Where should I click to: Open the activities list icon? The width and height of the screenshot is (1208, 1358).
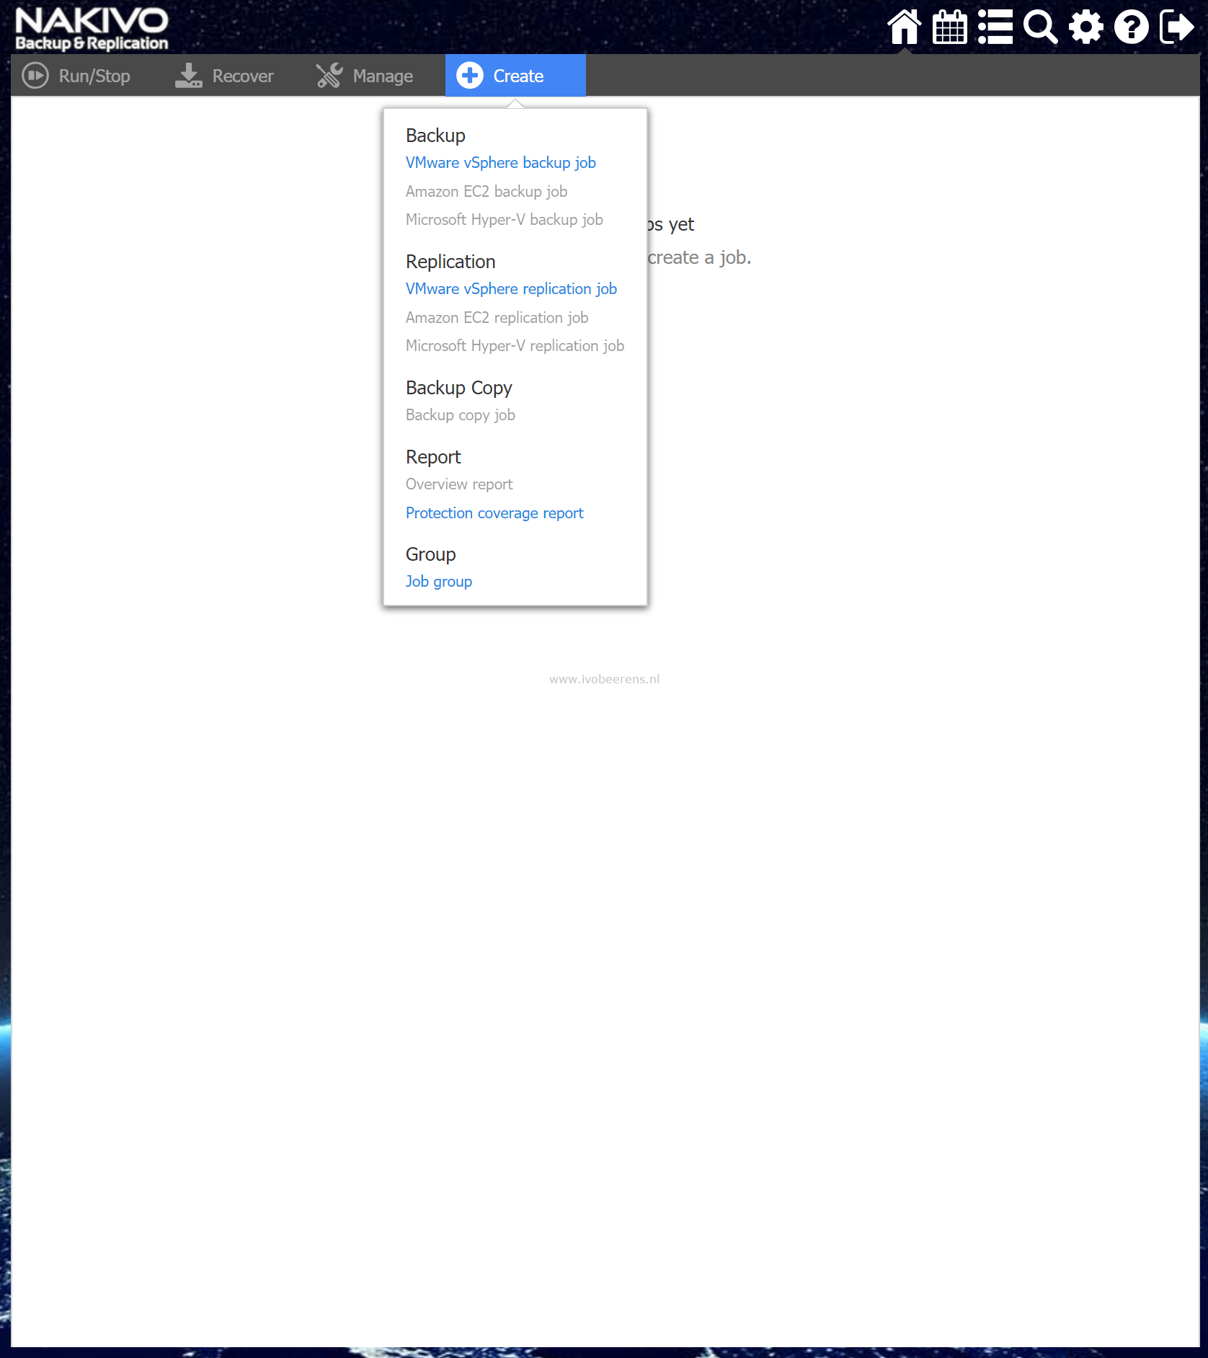pyautogui.click(x=995, y=27)
